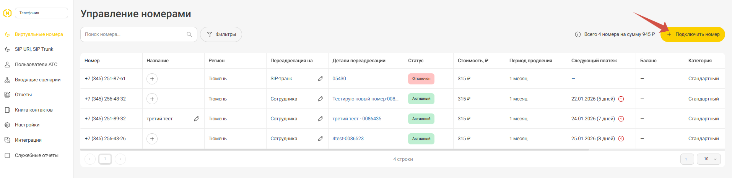Open the 4test-0086523 link
Viewport: 732px width, 178px height.
click(x=348, y=139)
